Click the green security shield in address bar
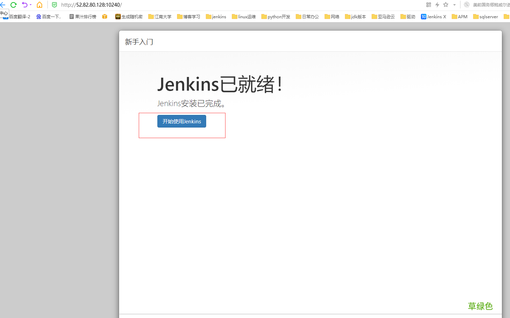Screen dimensions: 510x318 click(x=54, y=5)
